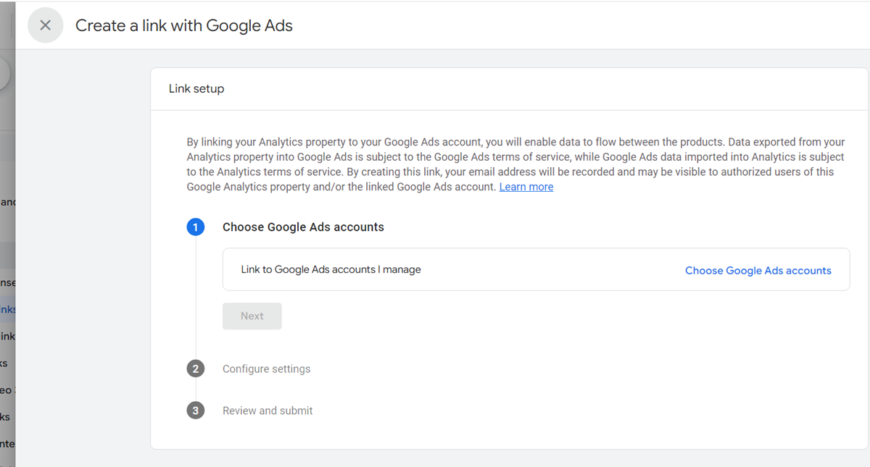Select the Configure settings step

click(x=266, y=369)
